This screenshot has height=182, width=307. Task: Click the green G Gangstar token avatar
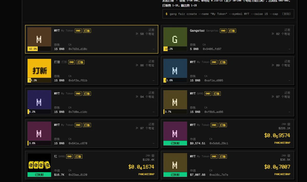click(175, 37)
